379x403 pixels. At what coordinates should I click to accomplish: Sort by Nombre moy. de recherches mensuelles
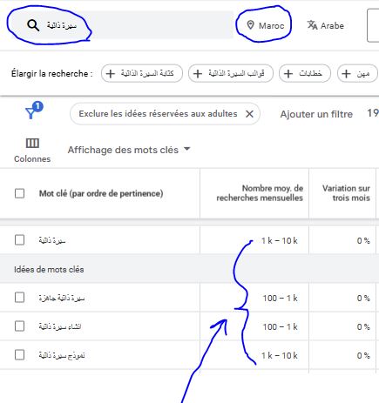pos(260,193)
